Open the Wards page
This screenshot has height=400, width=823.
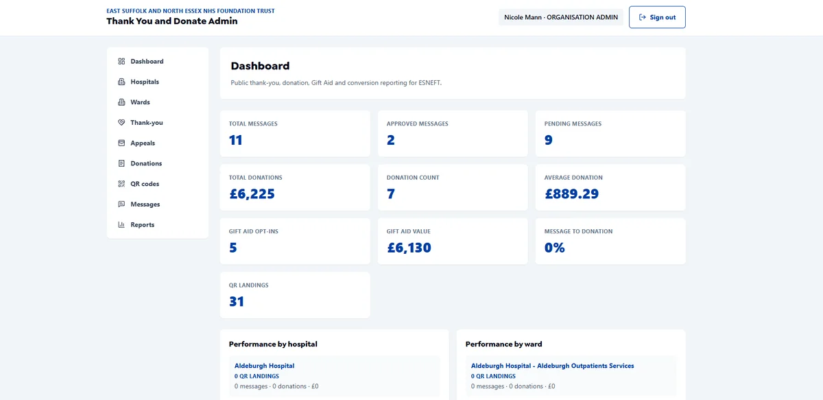pyautogui.click(x=158, y=102)
